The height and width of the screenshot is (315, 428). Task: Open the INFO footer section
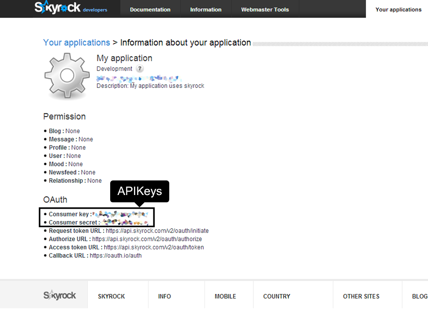pyautogui.click(x=164, y=296)
